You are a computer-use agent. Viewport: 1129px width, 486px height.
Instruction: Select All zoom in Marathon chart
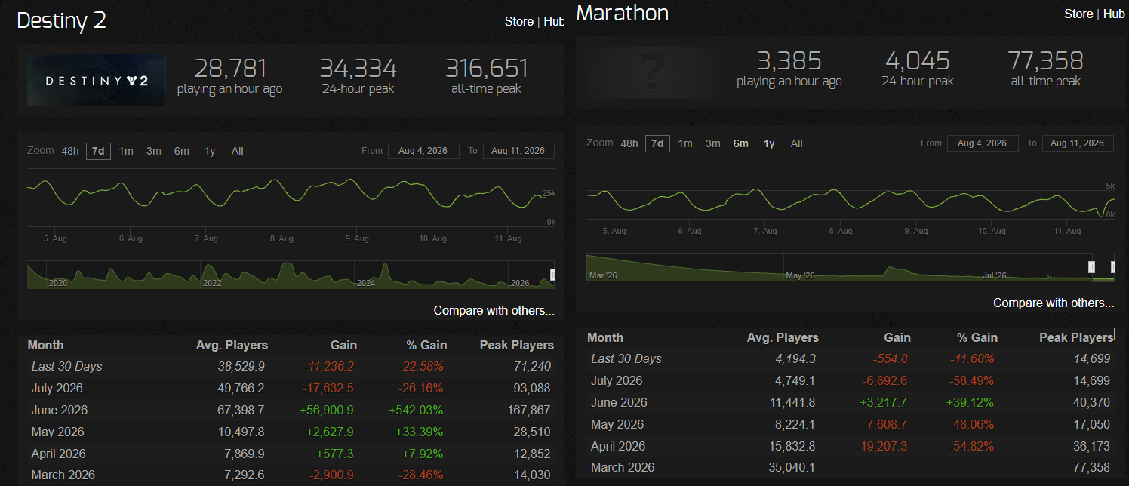pos(796,143)
